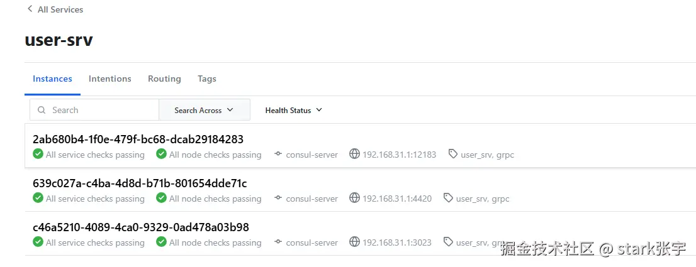Click the globe icon next to 192.168.31.1:12183
Viewport: 696px width, 267px height.
tap(354, 155)
